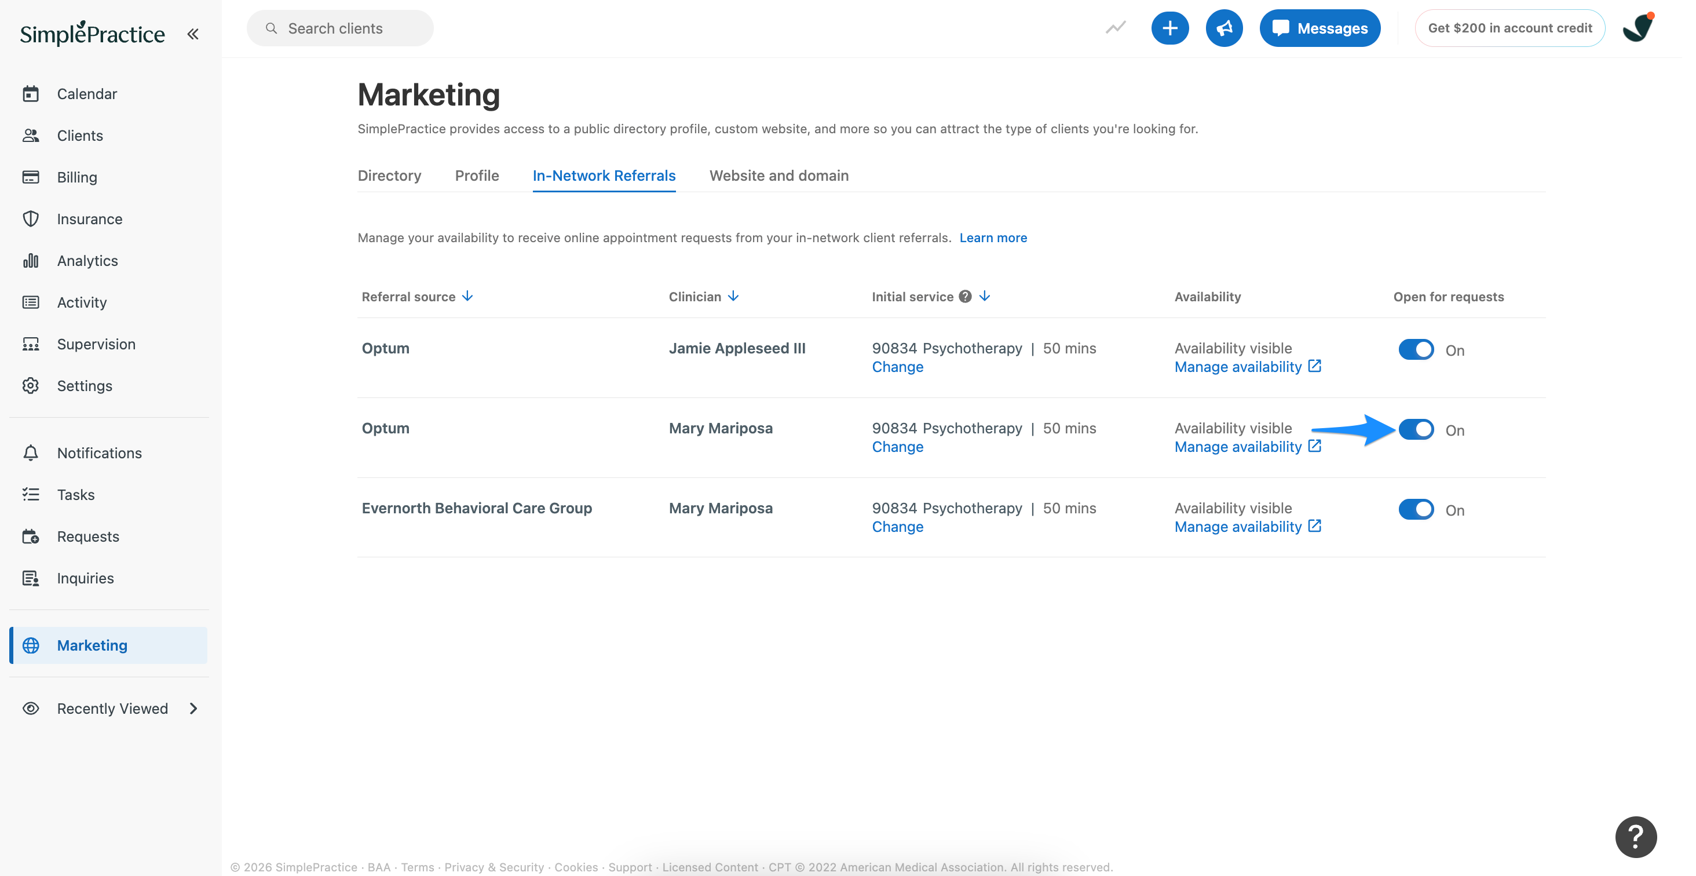Collapse the sidebar with double-chevron icon
1696x876 pixels.
coord(192,34)
